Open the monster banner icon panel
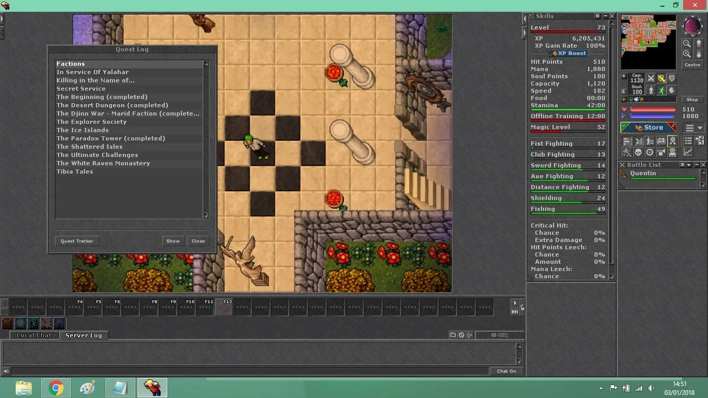The height and width of the screenshot is (398, 708). click(661, 152)
